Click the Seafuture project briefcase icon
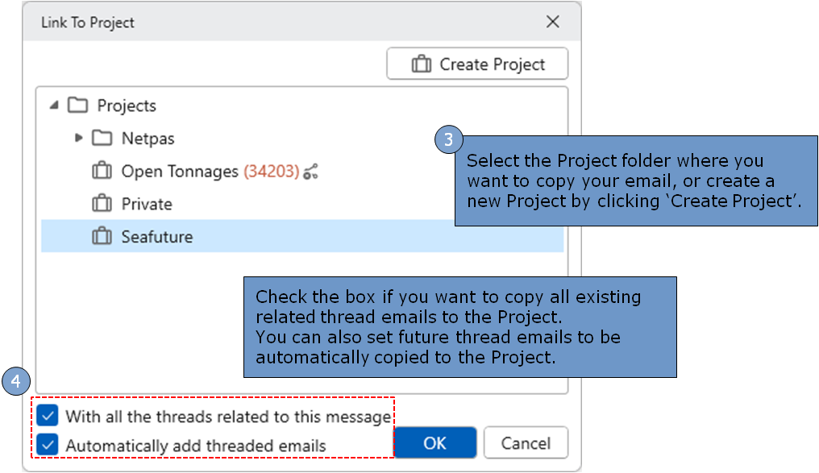This screenshot has height=473, width=819. point(102,238)
